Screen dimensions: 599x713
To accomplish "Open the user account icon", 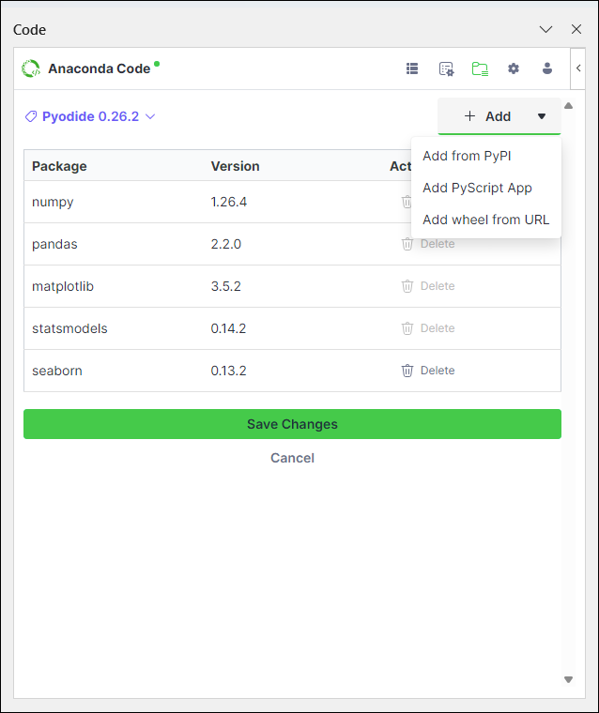I will 547,68.
